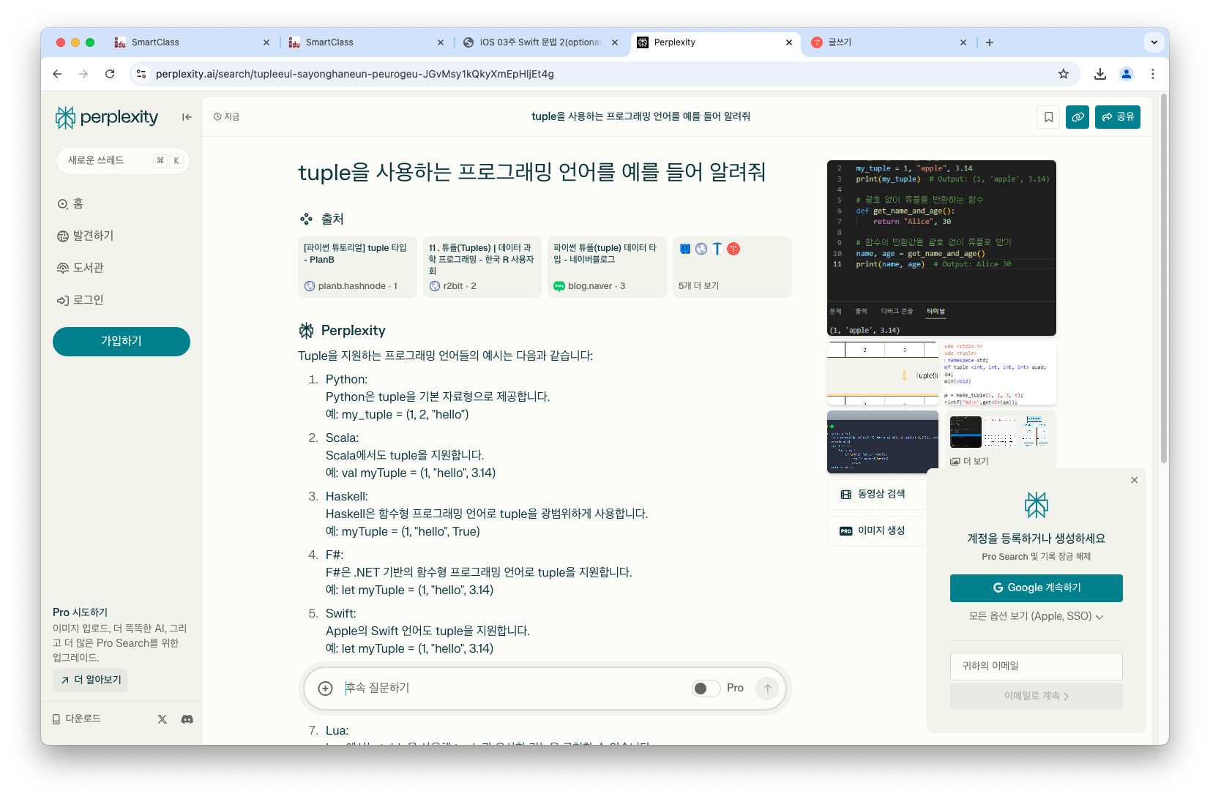
Task: Switch to the iOS 03주 Swift tab
Action: [540, 42]
